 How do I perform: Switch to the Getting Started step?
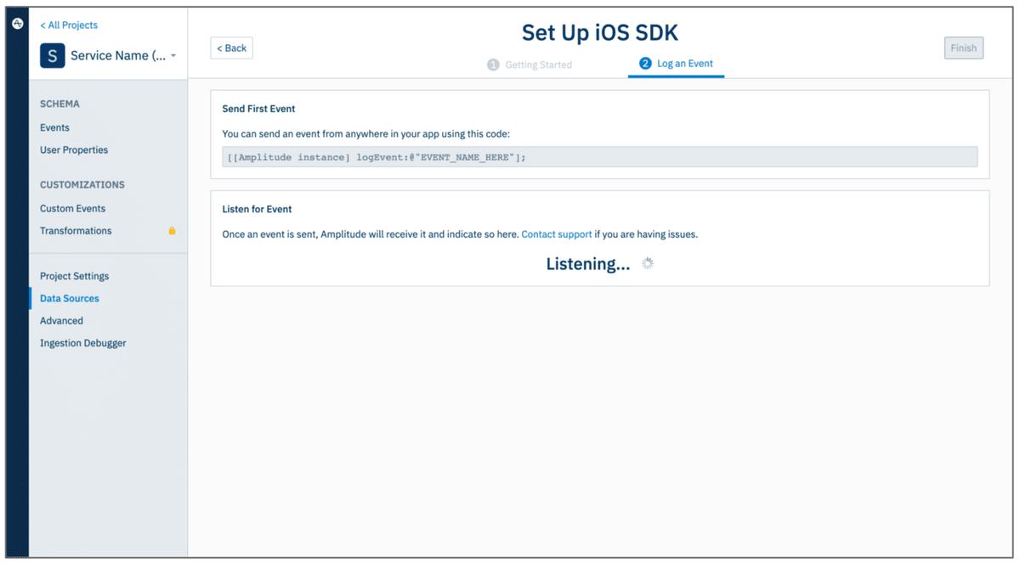(x=530, y=65)
